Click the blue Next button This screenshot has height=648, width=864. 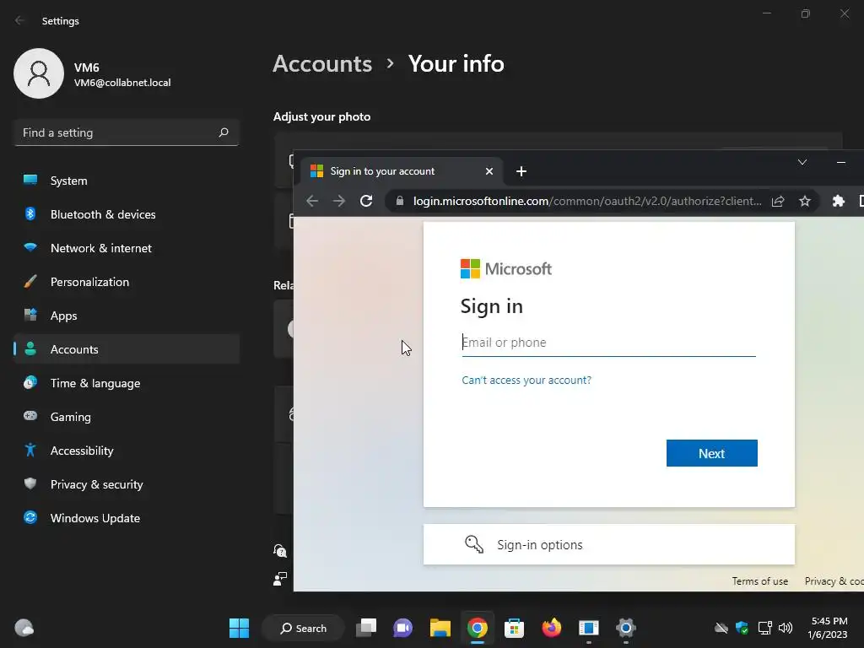(711, 453)
